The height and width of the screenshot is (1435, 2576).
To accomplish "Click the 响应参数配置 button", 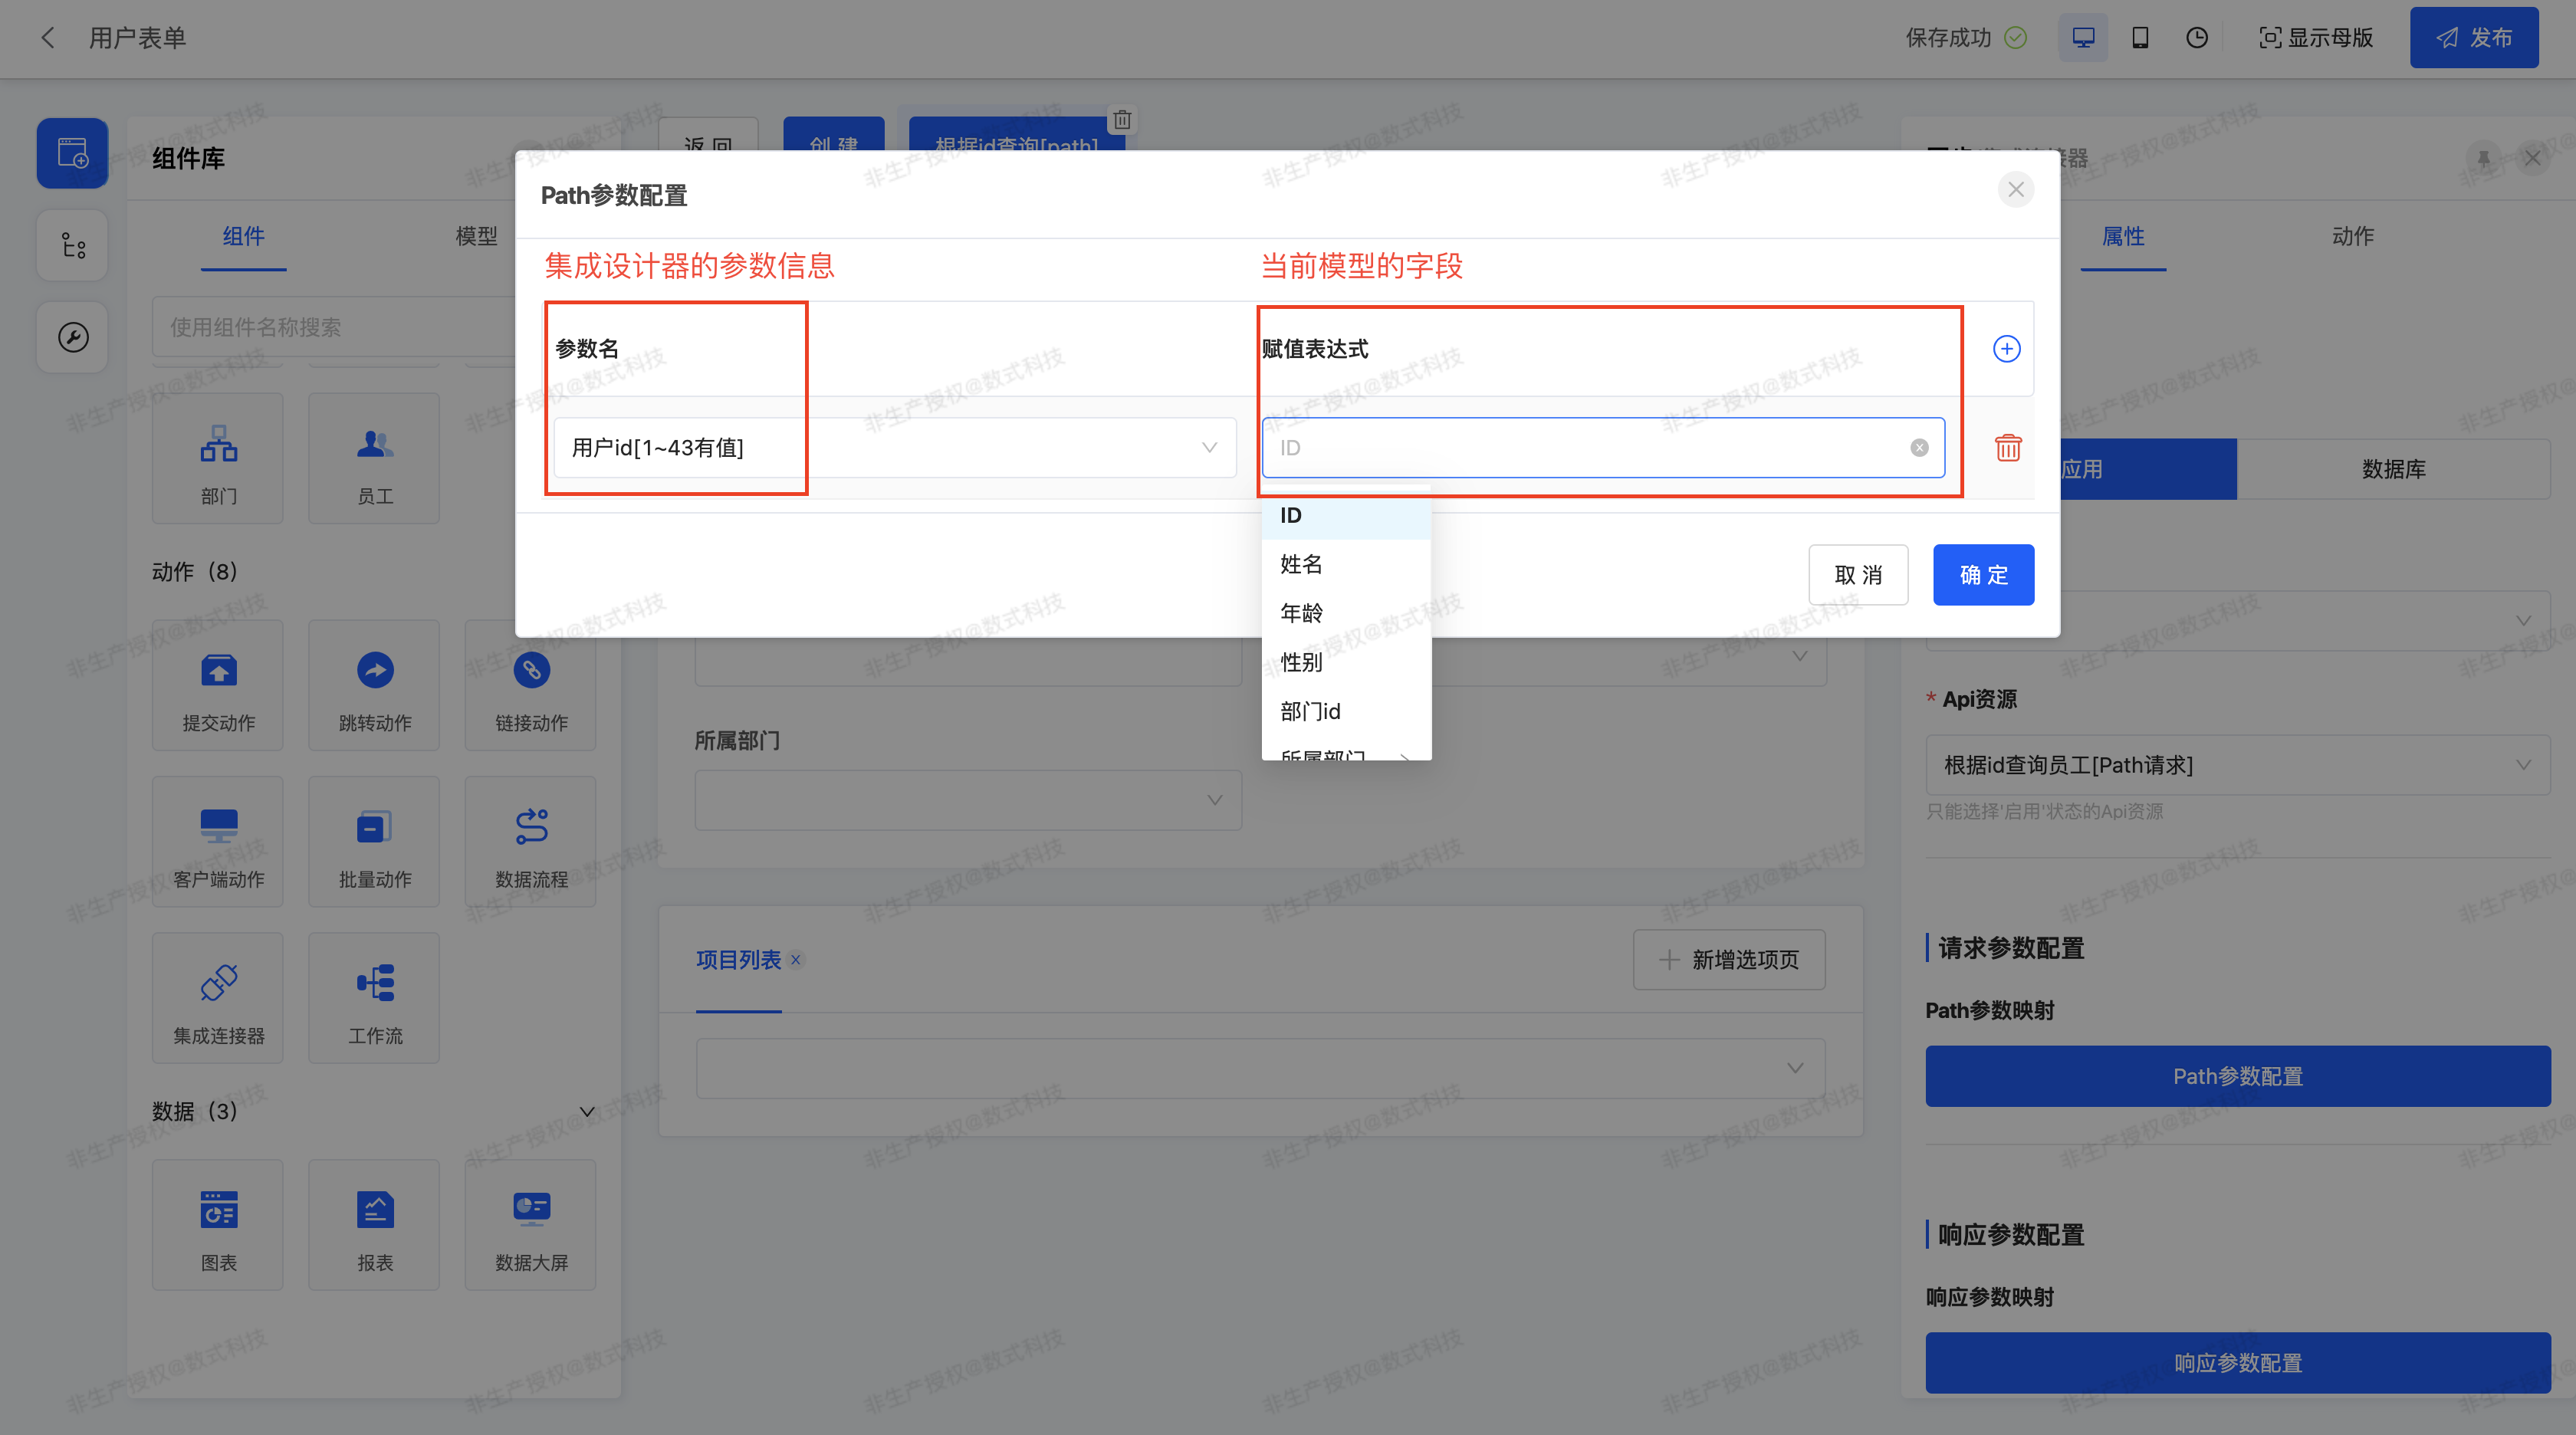I will [x=2238, y=1363].
